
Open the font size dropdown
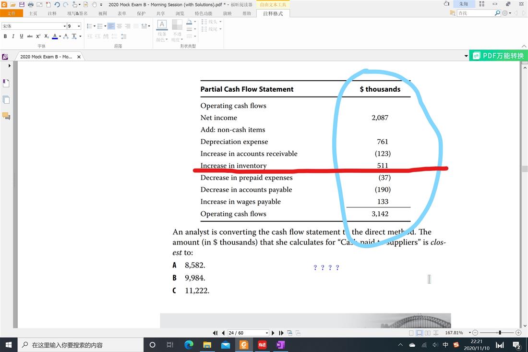[x=79, y=26]
